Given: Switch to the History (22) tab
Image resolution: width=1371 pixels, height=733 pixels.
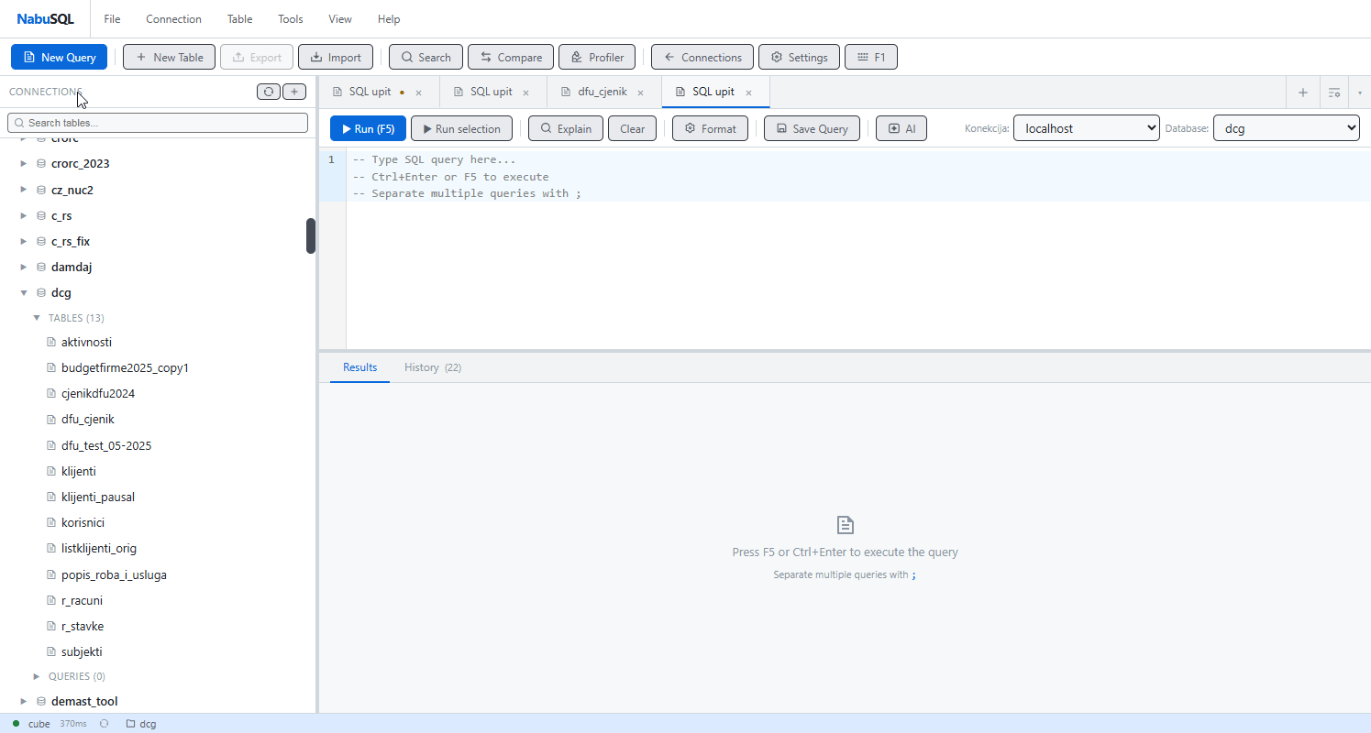Looking at the screenshot, I should [433, 367].
